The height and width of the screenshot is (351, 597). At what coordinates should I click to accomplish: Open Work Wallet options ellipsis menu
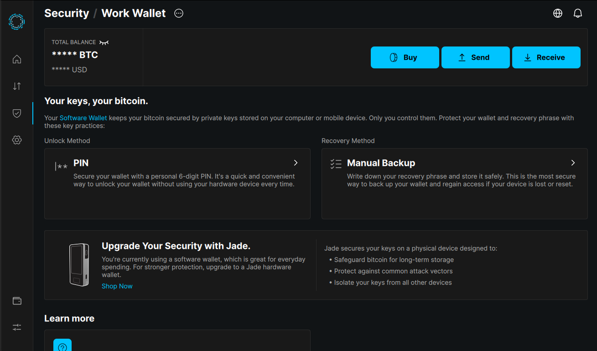coord(179,13)
